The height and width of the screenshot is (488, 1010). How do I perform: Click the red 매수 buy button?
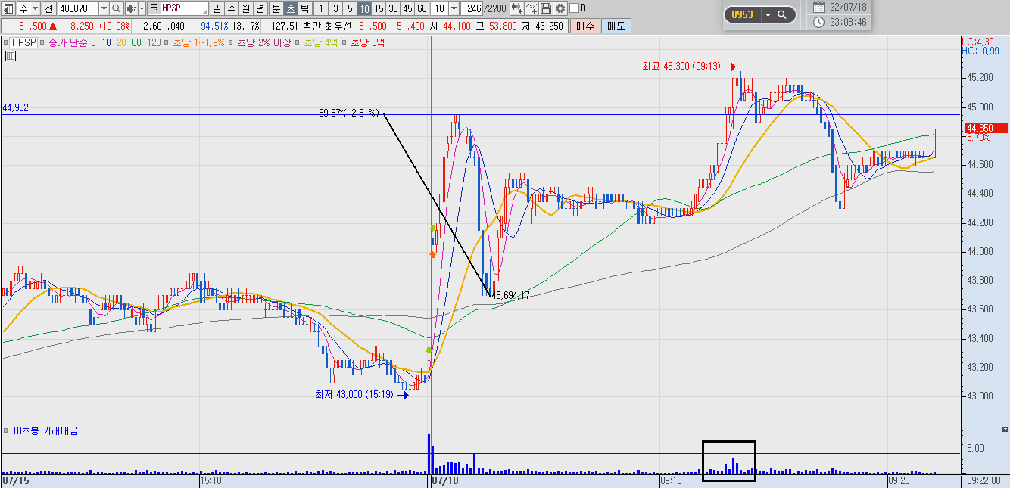(584, 26)
